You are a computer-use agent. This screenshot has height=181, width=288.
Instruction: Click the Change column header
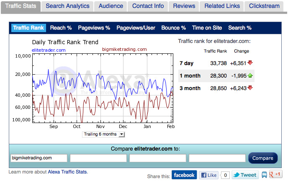tap(242, 51)
